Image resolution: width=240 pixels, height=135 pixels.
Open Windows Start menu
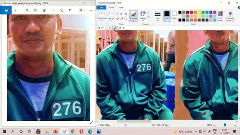coord(4,132)
